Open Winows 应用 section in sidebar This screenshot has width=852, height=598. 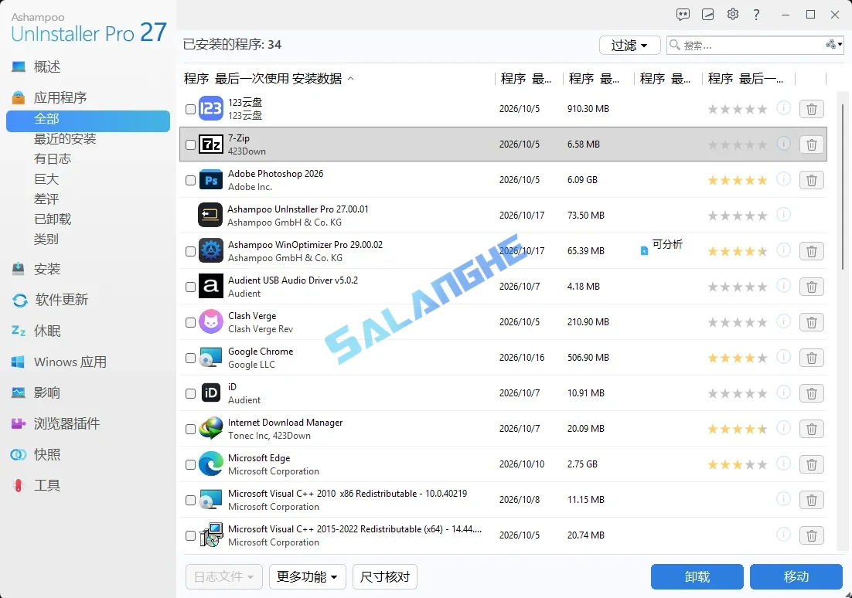pos(70,362)
